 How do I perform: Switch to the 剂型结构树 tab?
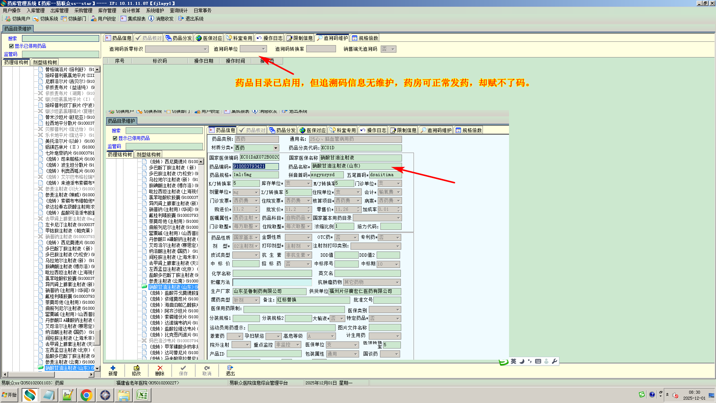coord(45,62)
